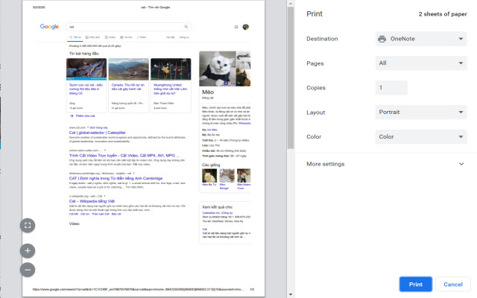The width and height of the screenshot is (477, 298).
Task: Zoom in on the print preview
Action: pyautogui.click(x=28, y=250)
